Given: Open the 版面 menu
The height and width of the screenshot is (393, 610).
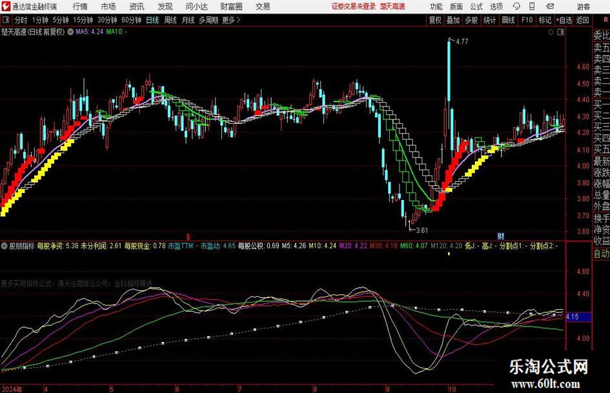Looking at the screenshot, I should (456, 6).
